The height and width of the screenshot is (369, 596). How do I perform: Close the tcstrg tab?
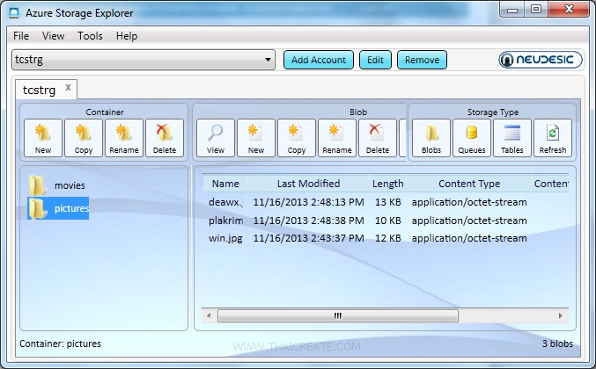pyautogui.click(x=69, y=88)
